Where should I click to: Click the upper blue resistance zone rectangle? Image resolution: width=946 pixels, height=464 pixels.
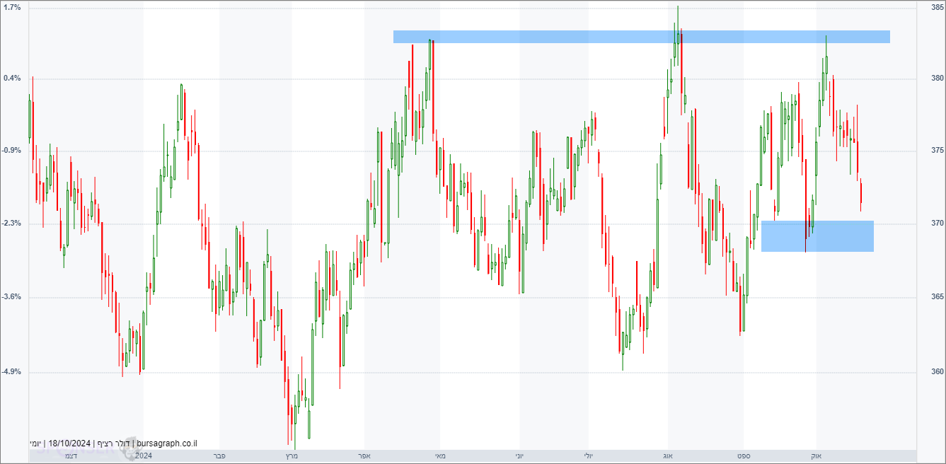click(641, 37)
